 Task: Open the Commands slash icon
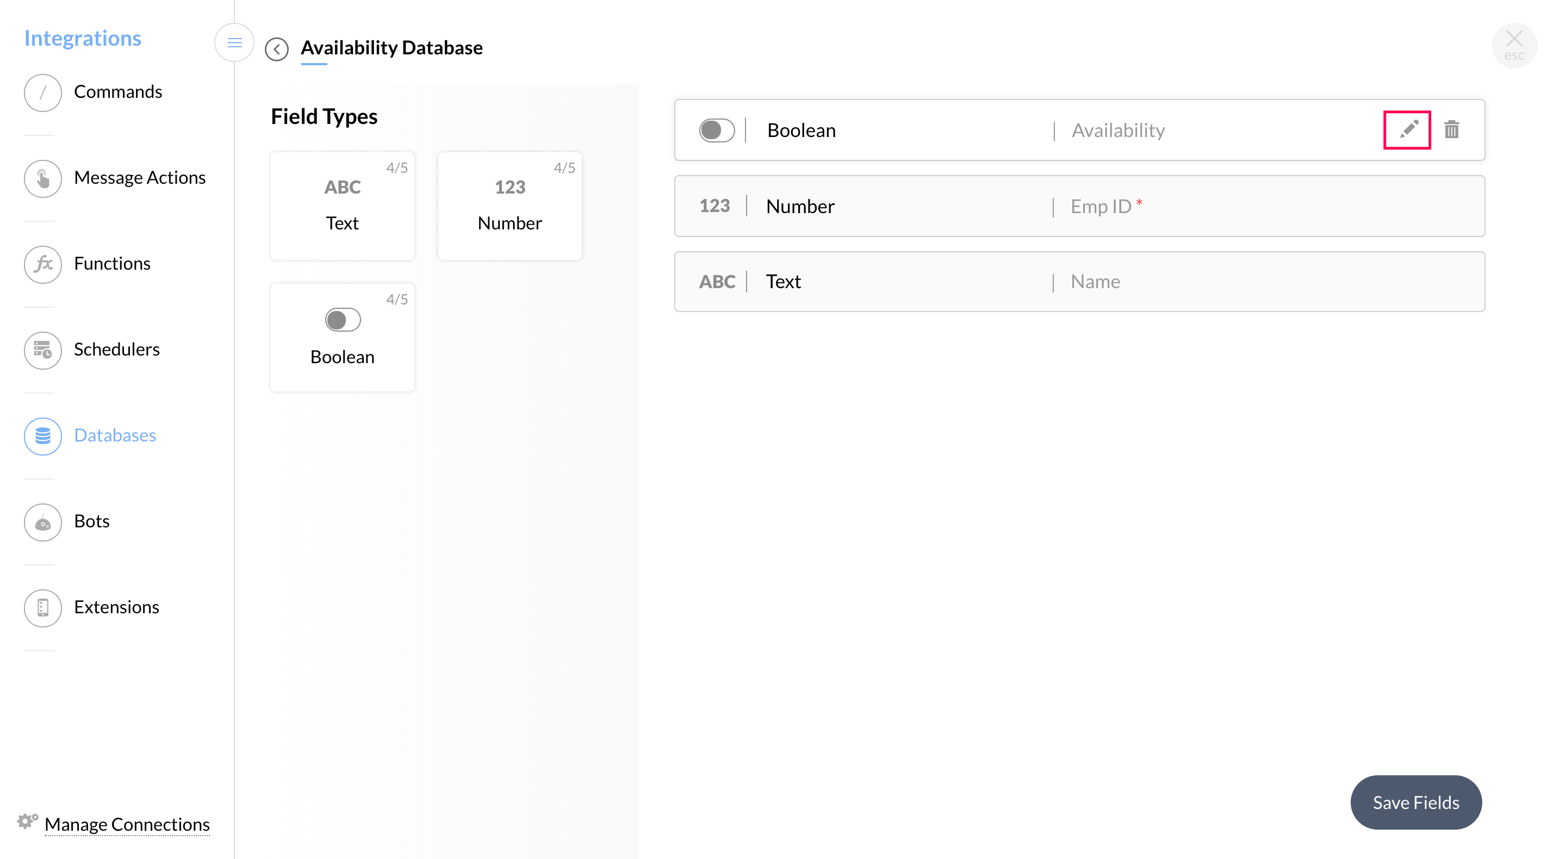[42, 92]
